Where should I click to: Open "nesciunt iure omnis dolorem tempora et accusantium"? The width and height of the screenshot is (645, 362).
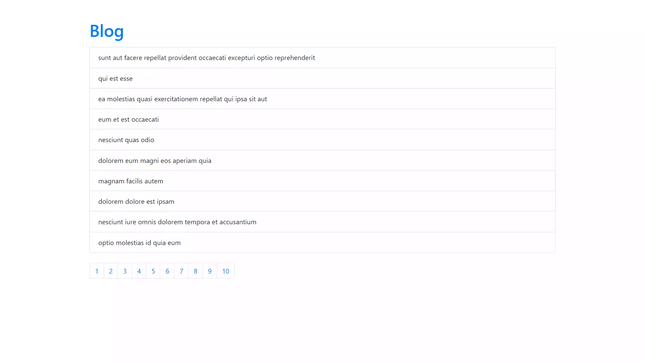[x=177, y=222]
